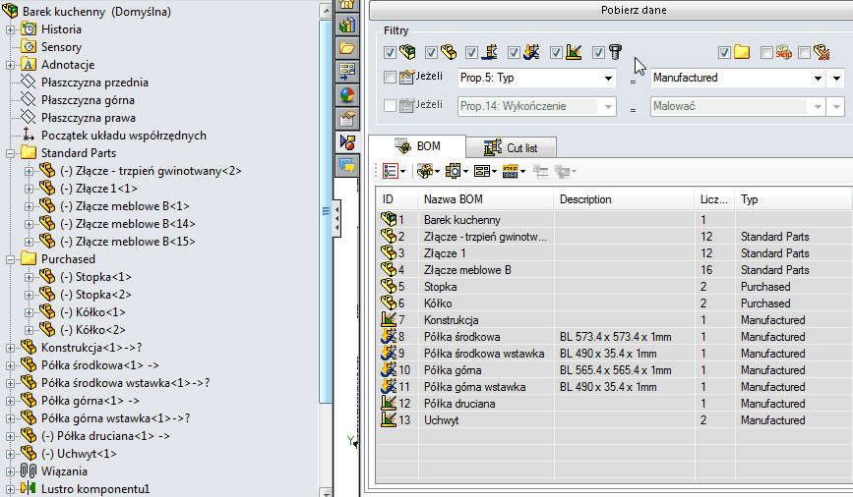Toggle the weldment filter checkbox

tap(556, 52)
